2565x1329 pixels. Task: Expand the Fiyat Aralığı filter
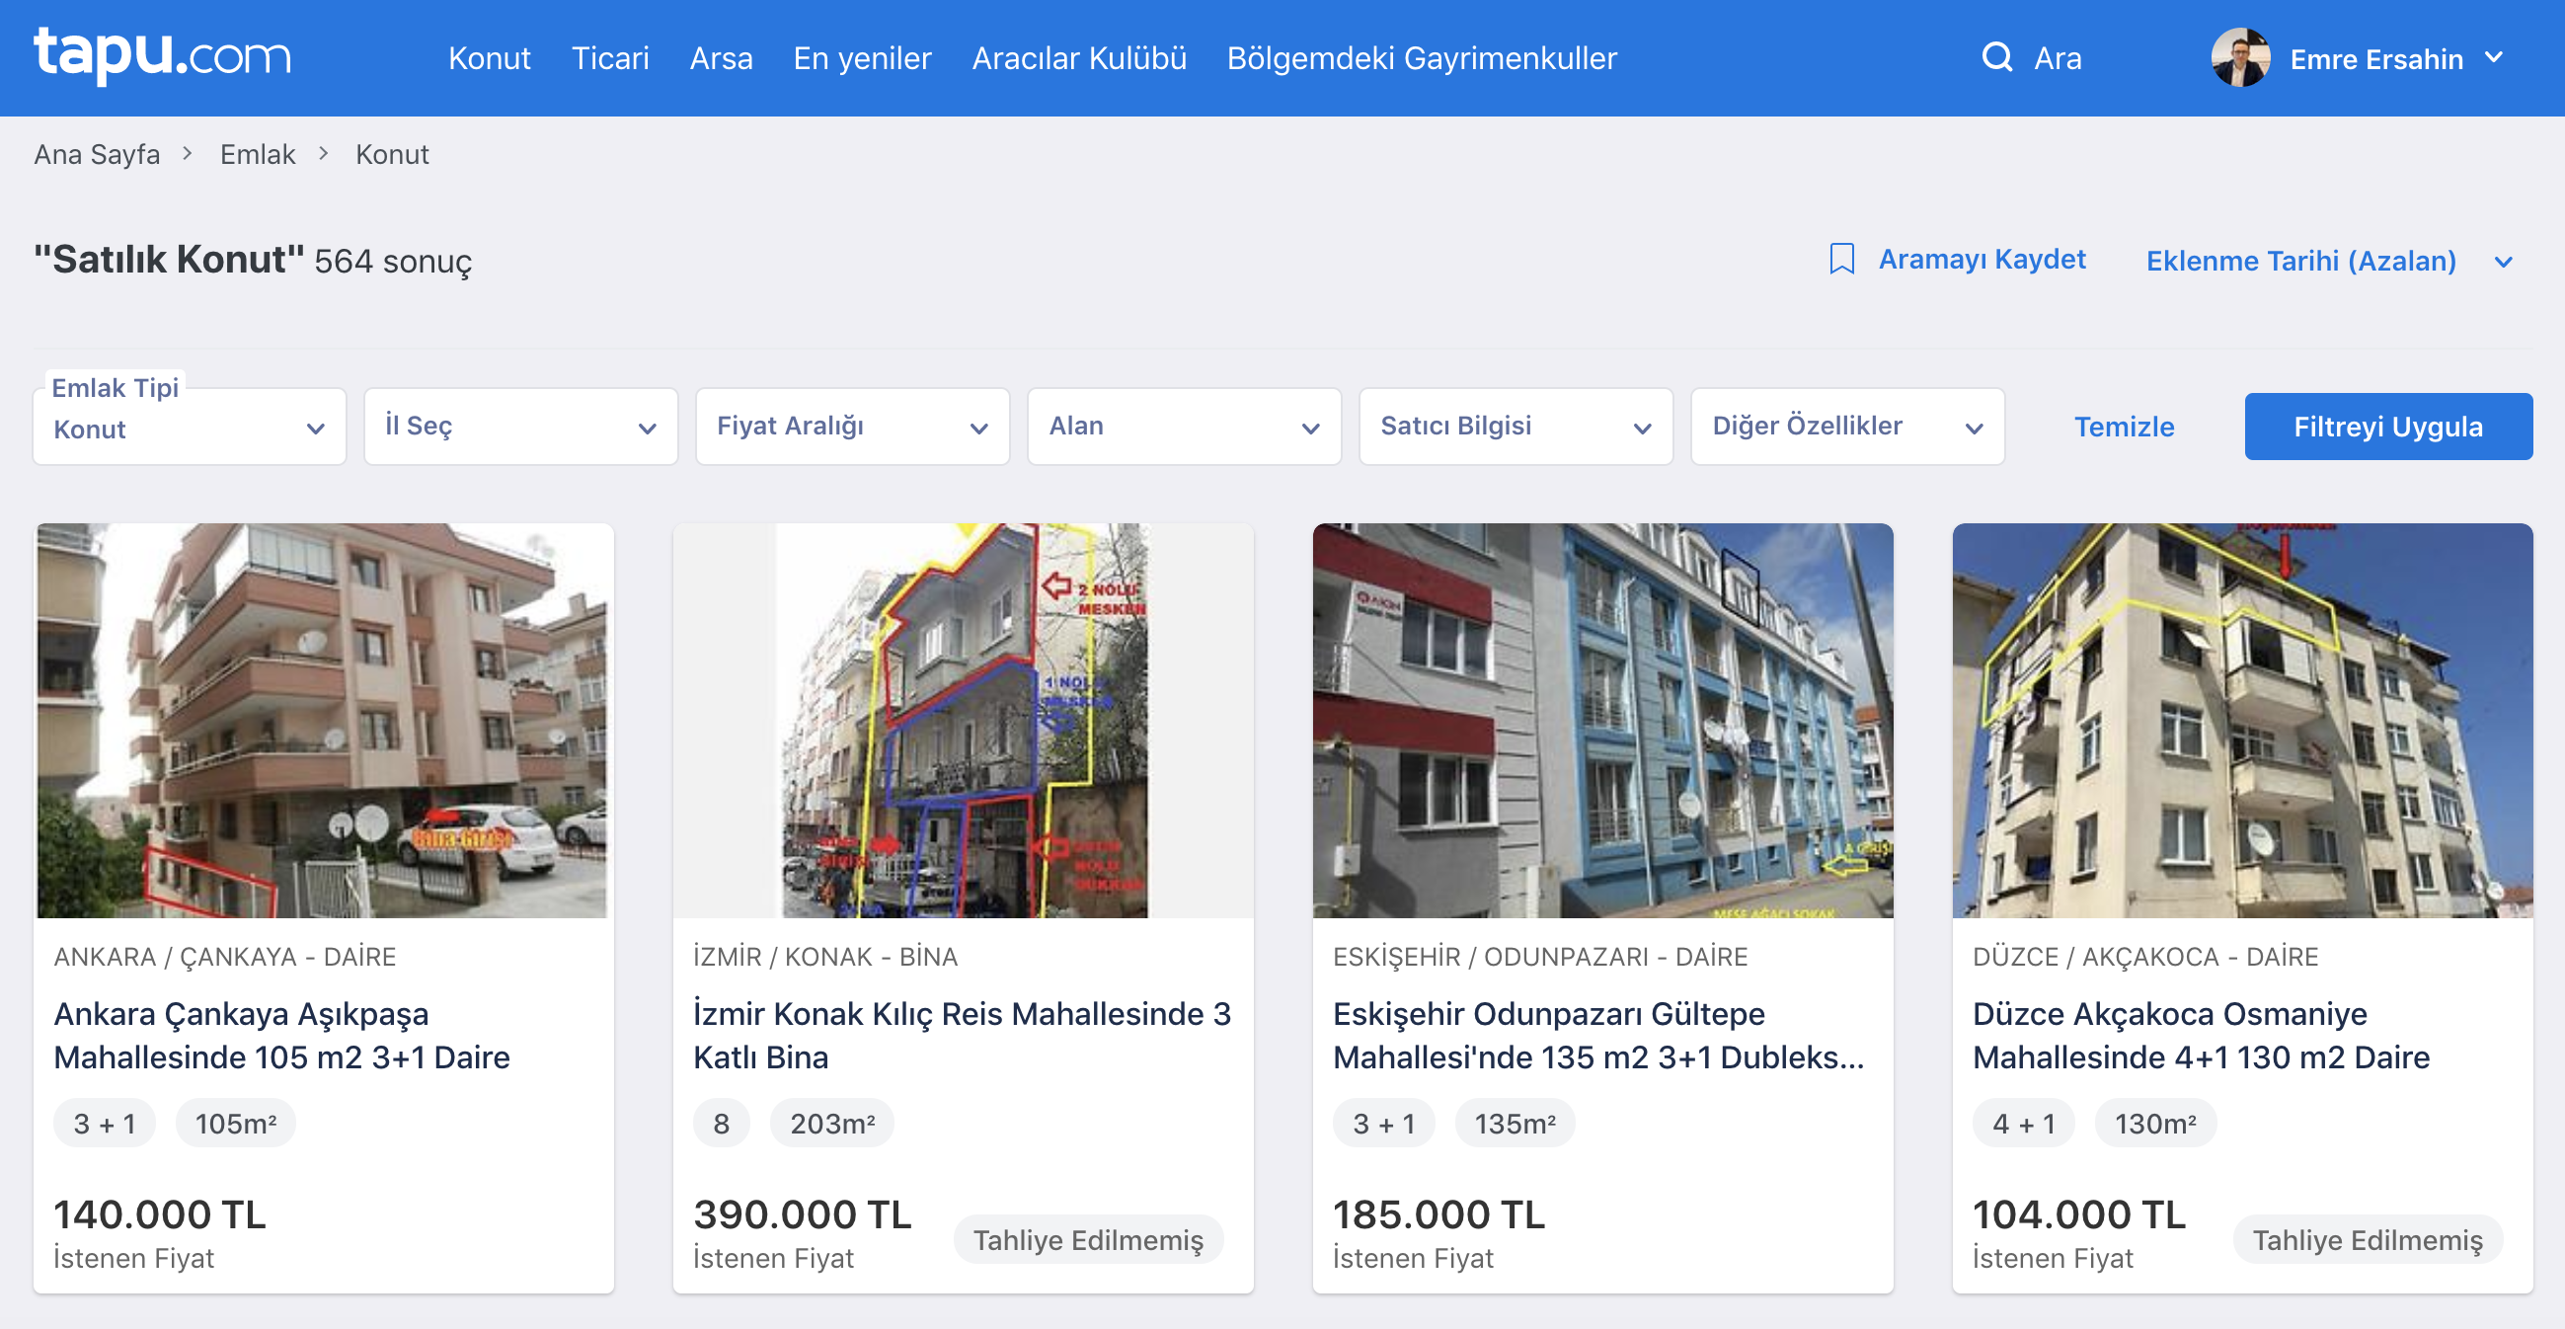coord(851,427)
